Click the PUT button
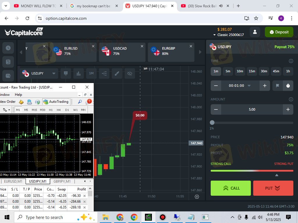 click(273, 188)
